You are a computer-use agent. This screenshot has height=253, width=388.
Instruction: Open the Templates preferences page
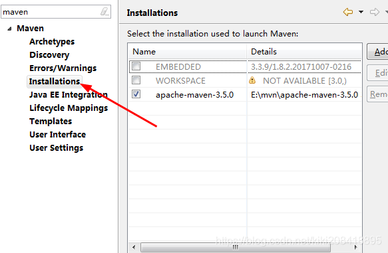pos(51,122)
